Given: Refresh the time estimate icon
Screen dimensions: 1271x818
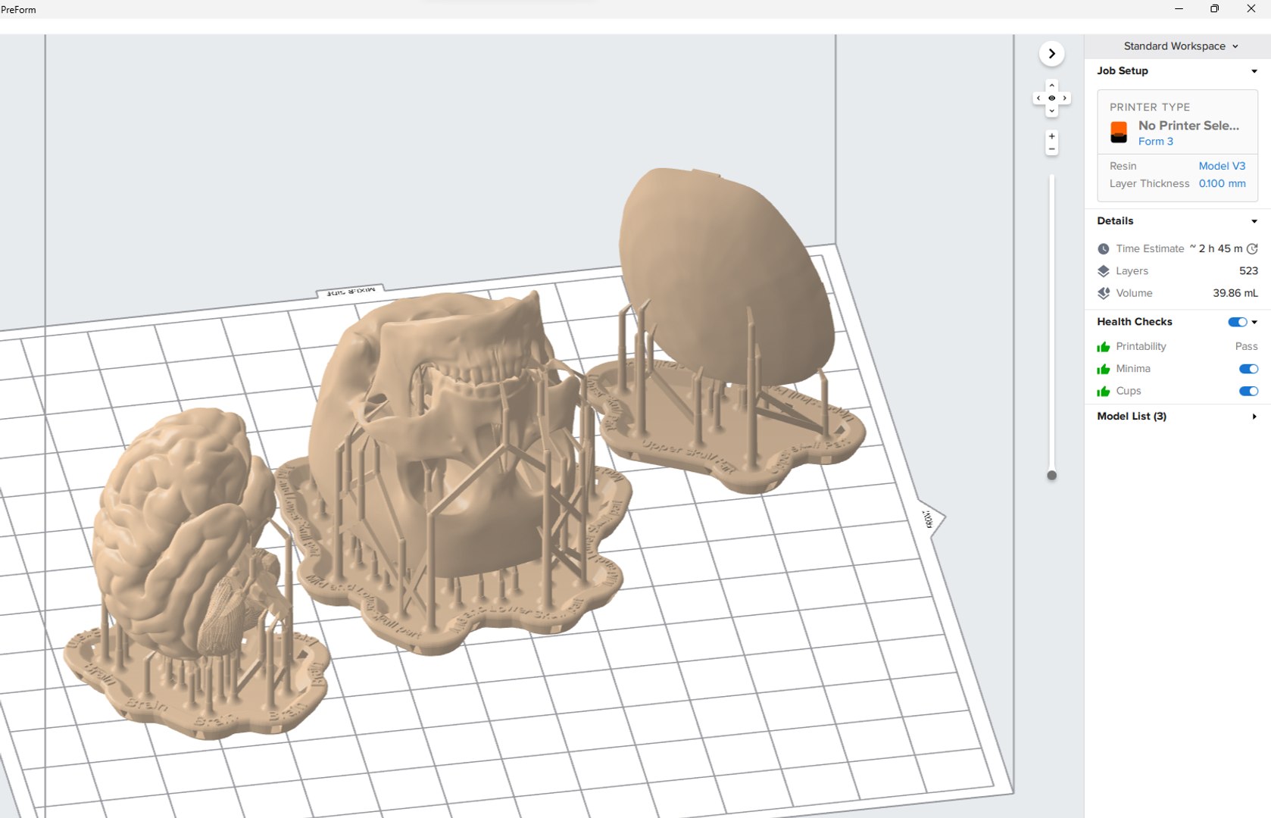Looking at the screenshot, I should coord(1252,248).
